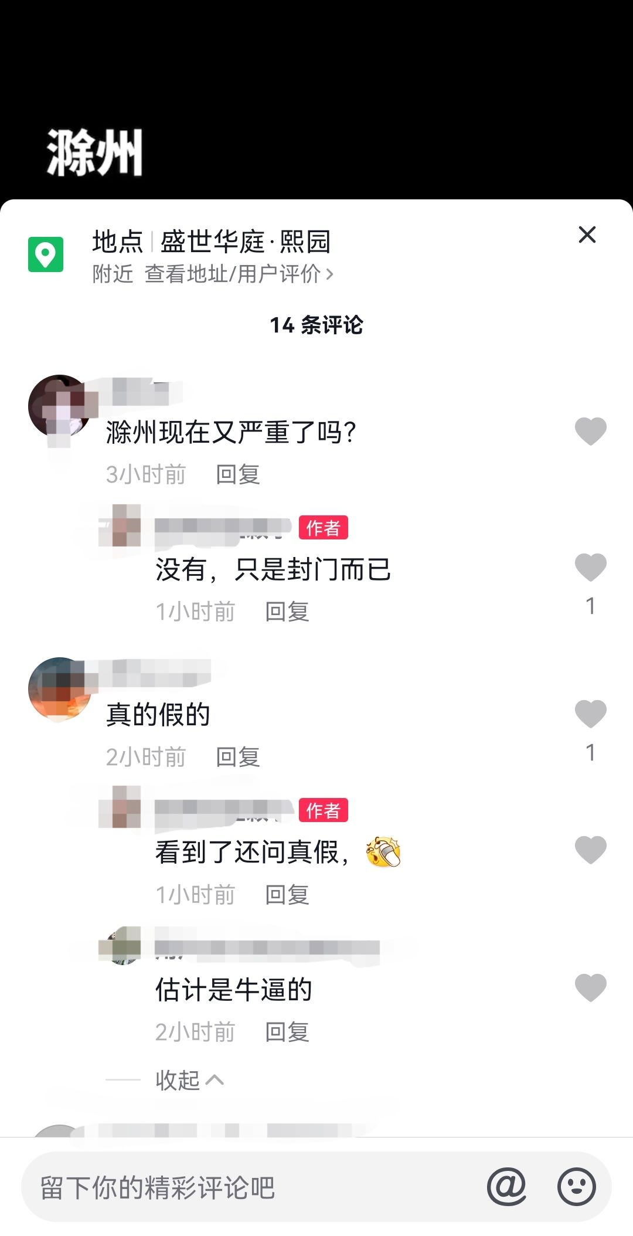Tap 盛世华庭·熙园 location title
This screenshot has width=633, height=1236.
246,242
